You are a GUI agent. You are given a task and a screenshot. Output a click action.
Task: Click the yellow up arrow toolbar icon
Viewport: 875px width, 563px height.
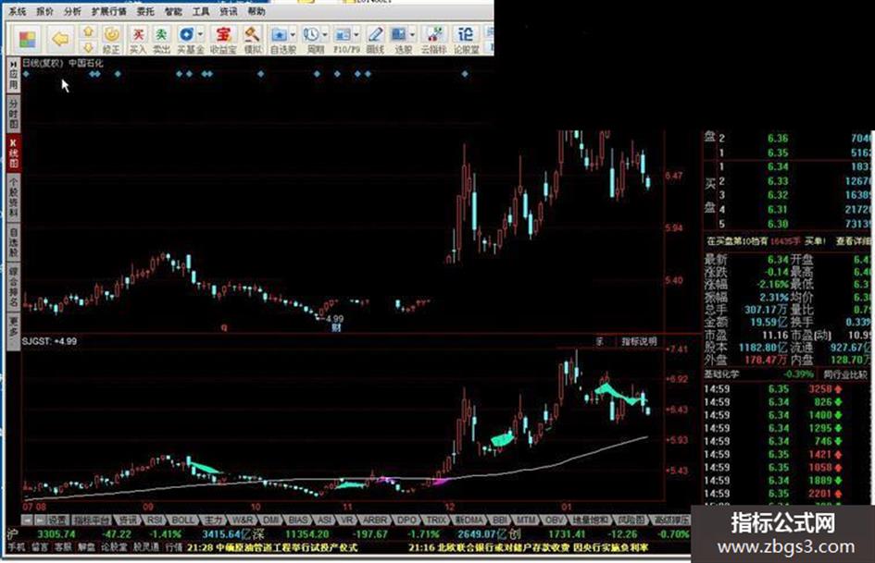[88, 31]
